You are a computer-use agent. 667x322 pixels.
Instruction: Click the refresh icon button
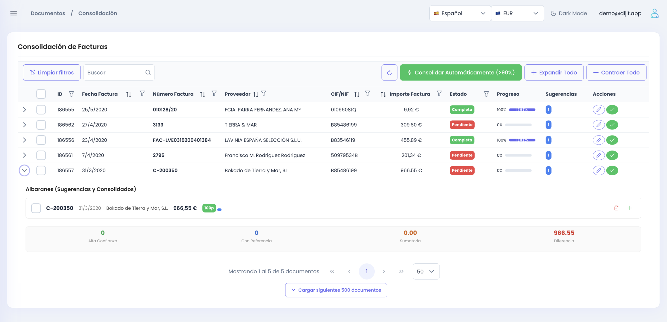point(389,72)
